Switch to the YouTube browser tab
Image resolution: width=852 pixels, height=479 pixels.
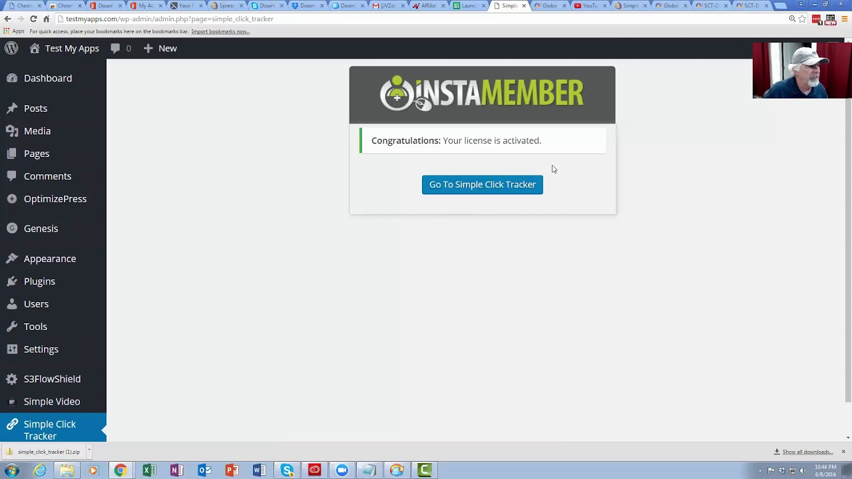pyautogui.click(x=588, y=5)
